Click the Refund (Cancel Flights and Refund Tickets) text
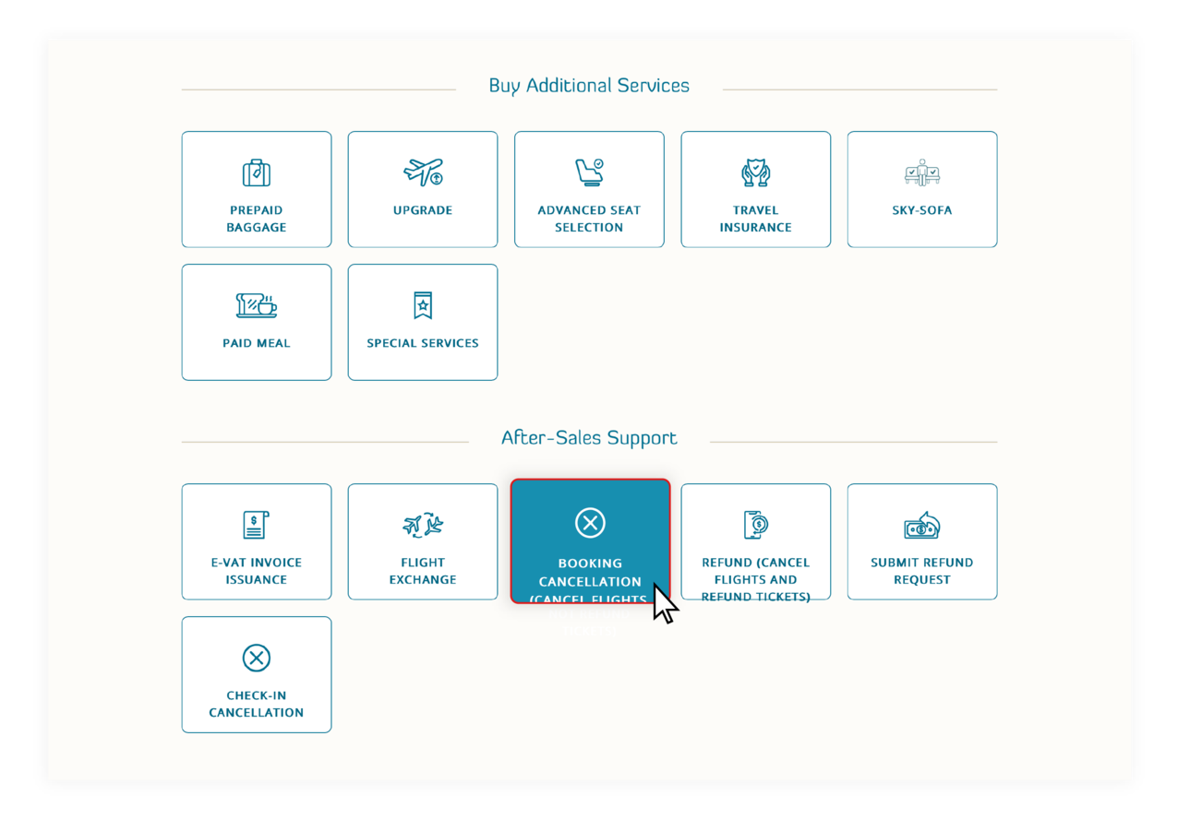 (x=755, y=579)
